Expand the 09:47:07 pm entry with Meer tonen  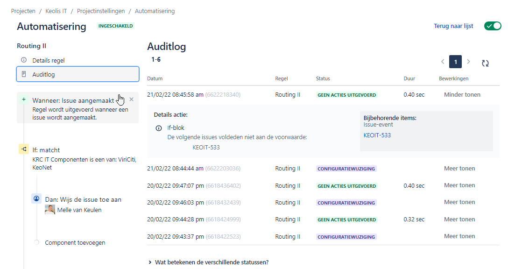coord(459,185)
